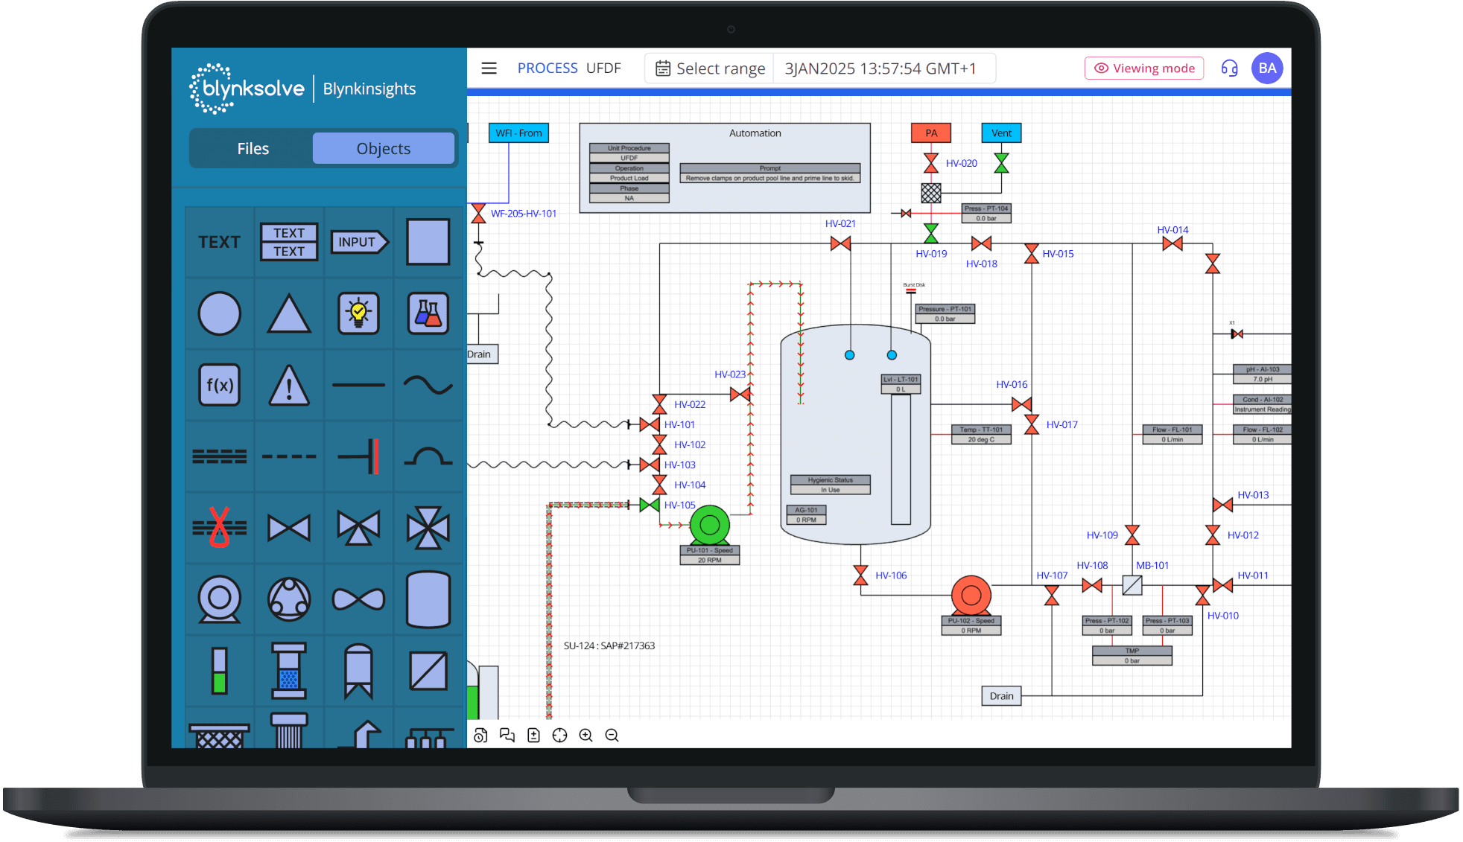This screenshot has width=1463, height=842.
Task: Open the Select range date picker
Action: point(710,68)
